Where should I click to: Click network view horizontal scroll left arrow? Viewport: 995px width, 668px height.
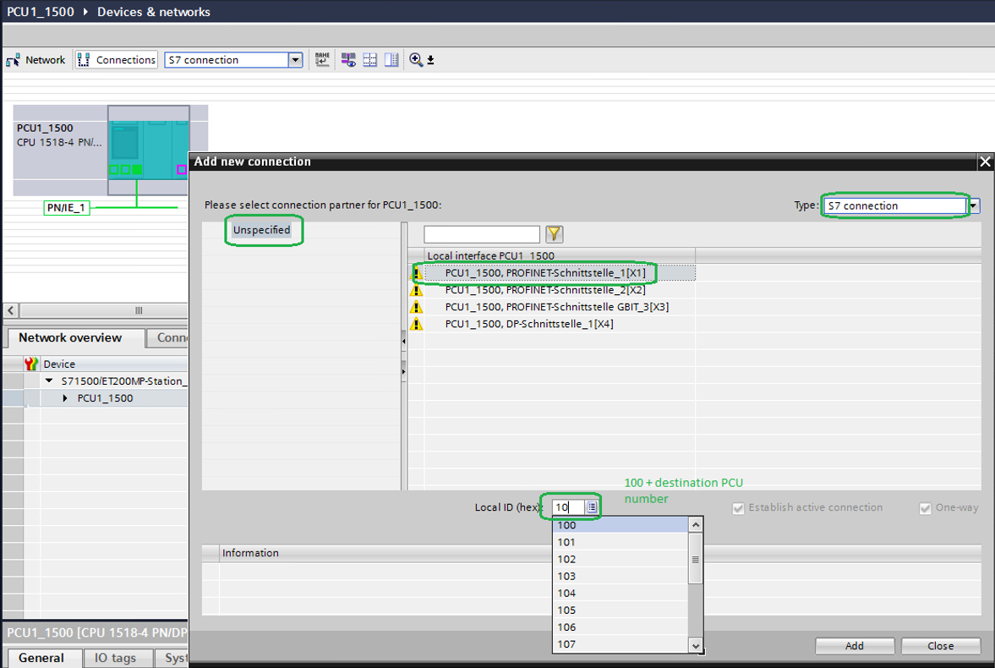[11, 310]
